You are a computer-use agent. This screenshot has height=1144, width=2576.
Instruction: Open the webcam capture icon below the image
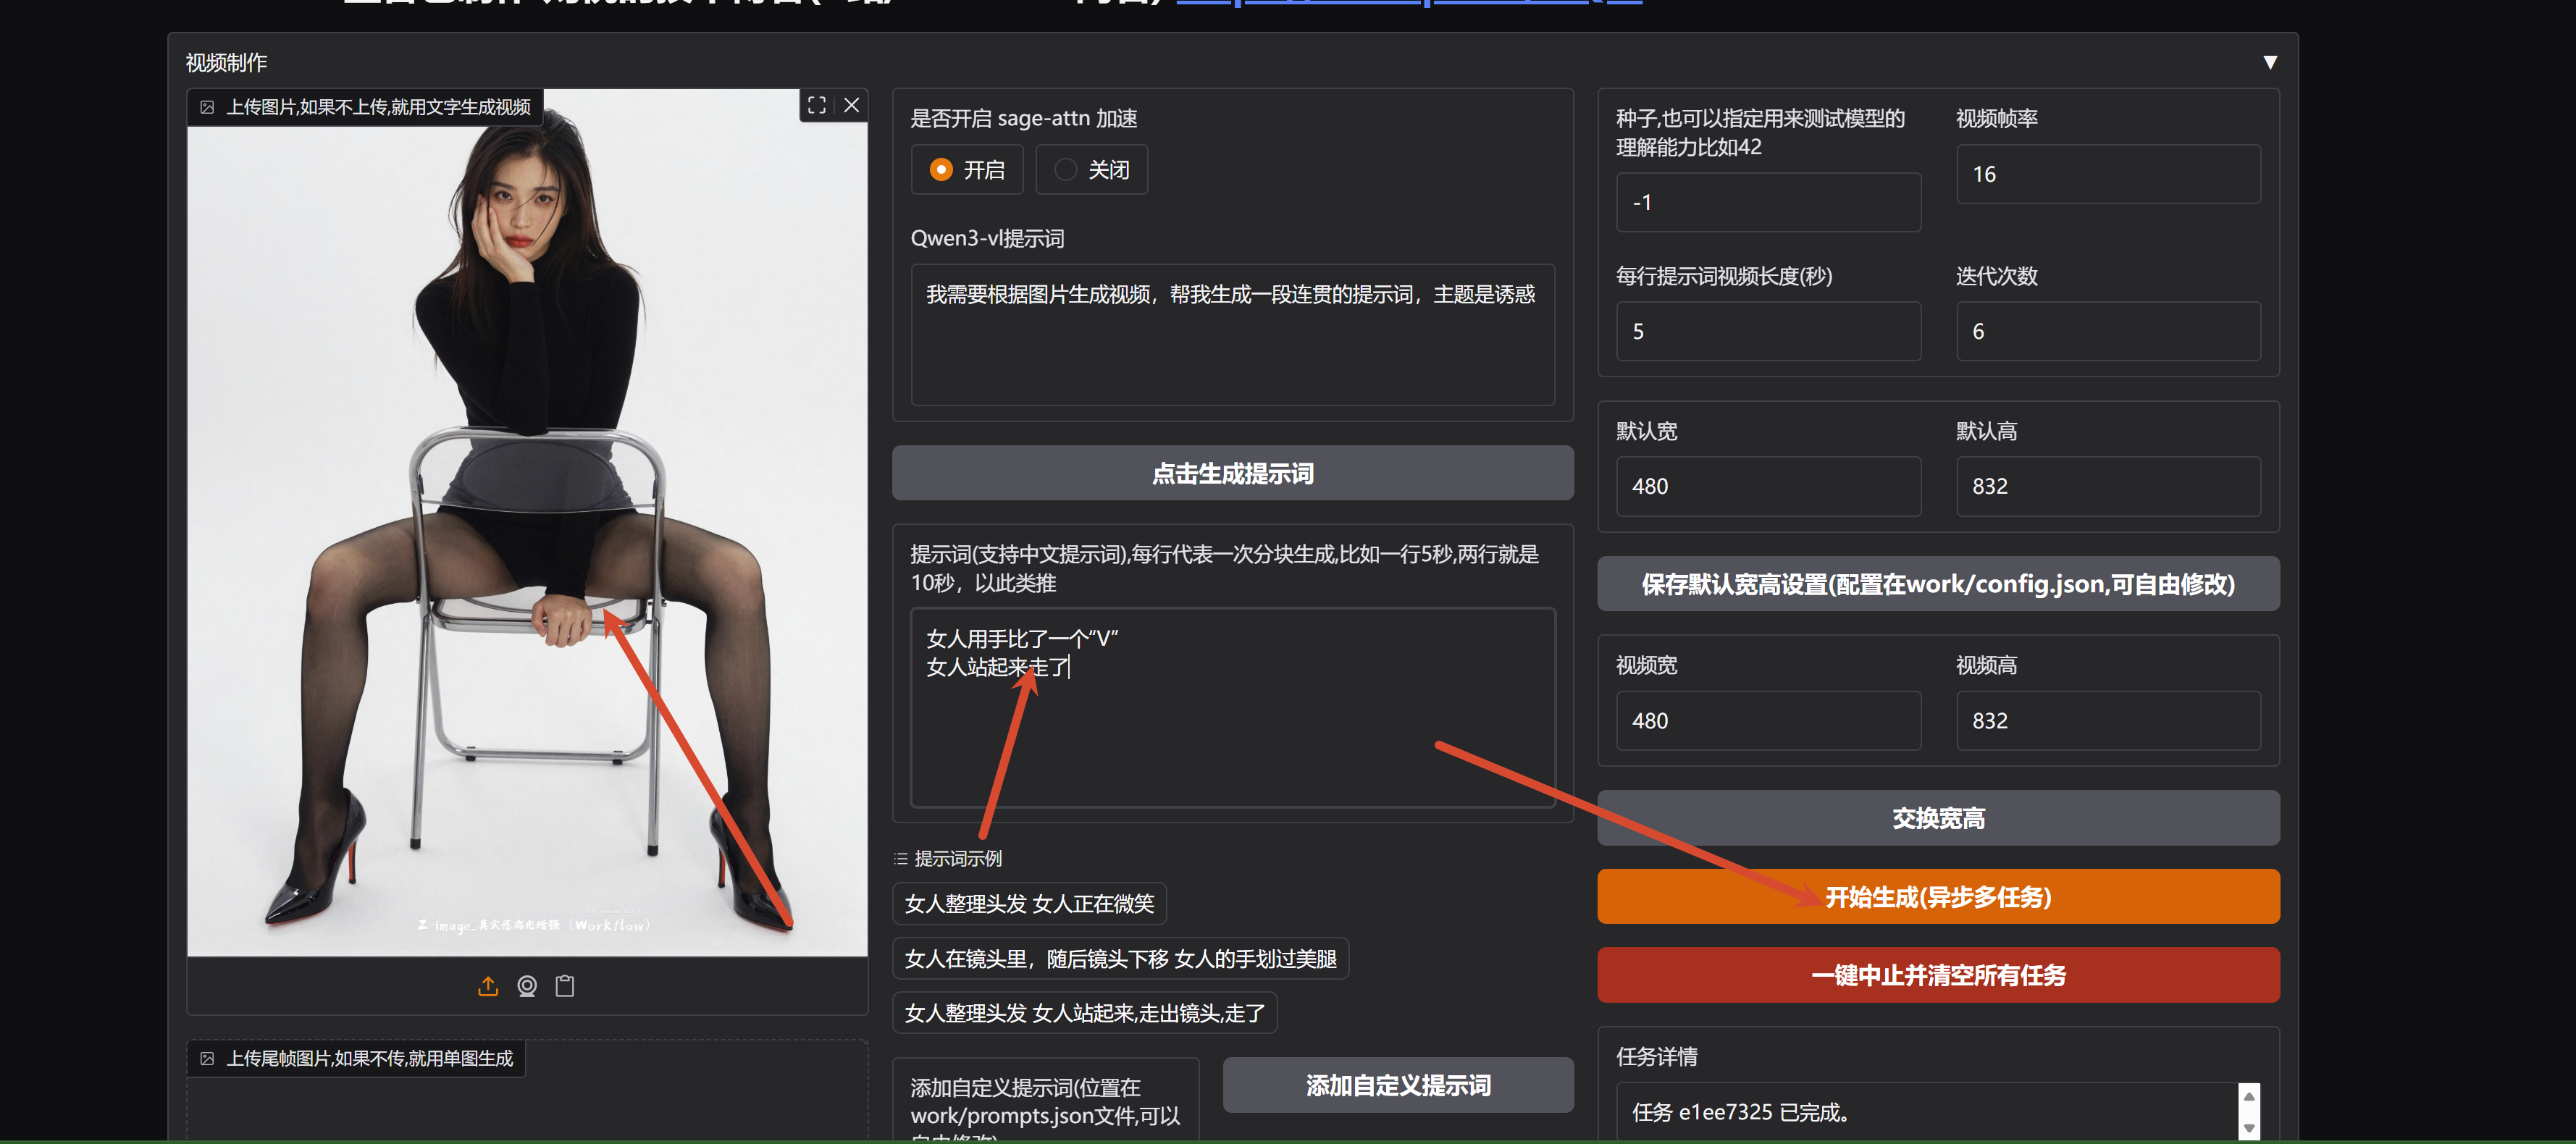[x=526, y=986]
